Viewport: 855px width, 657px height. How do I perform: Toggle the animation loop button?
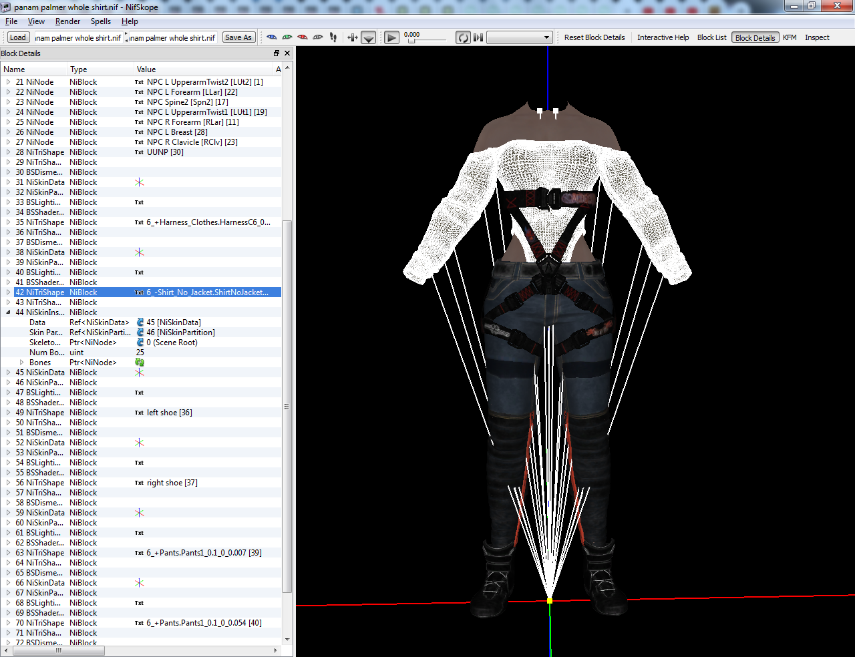click(x=463, y=38)
